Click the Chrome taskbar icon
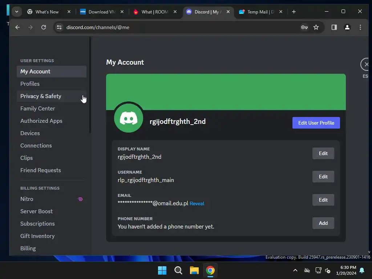 coord(210,270)
